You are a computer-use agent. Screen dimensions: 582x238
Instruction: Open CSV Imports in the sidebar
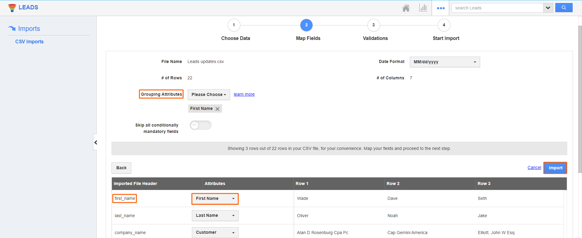(x=29, y=42)
